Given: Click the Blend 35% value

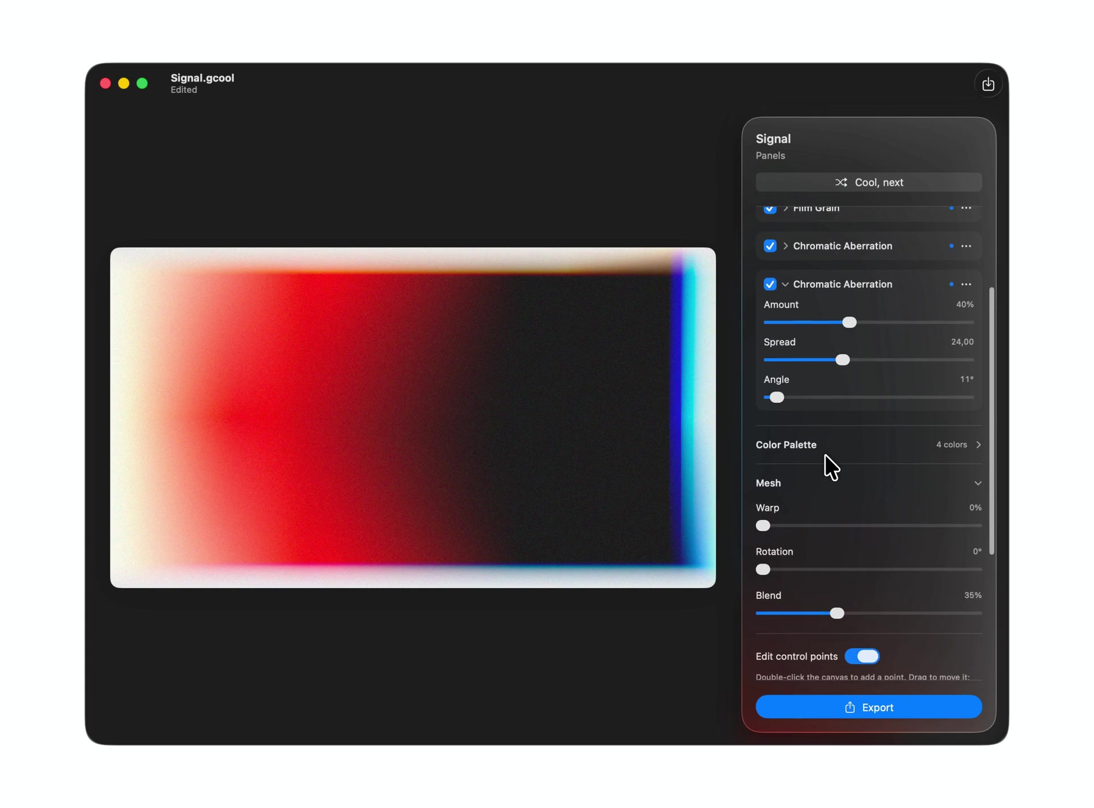Looking at the screenshot, I should tap(973, 595).
